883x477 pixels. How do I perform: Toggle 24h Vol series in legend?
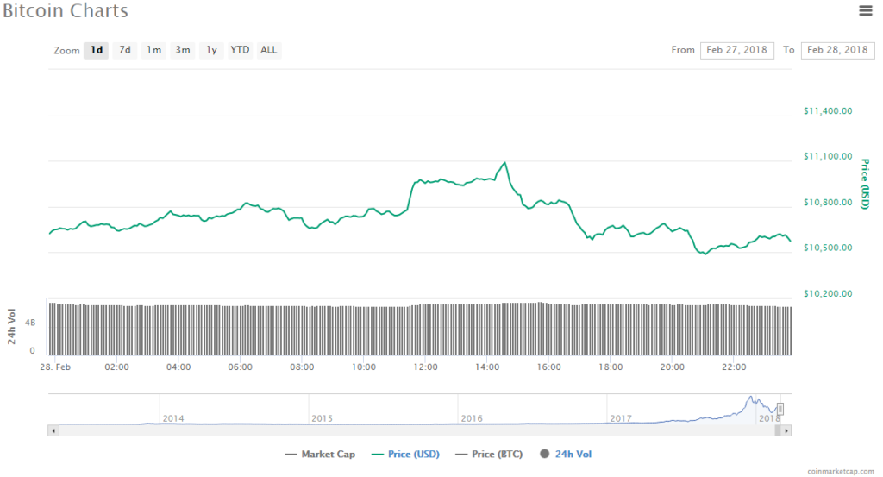[566, 454]
